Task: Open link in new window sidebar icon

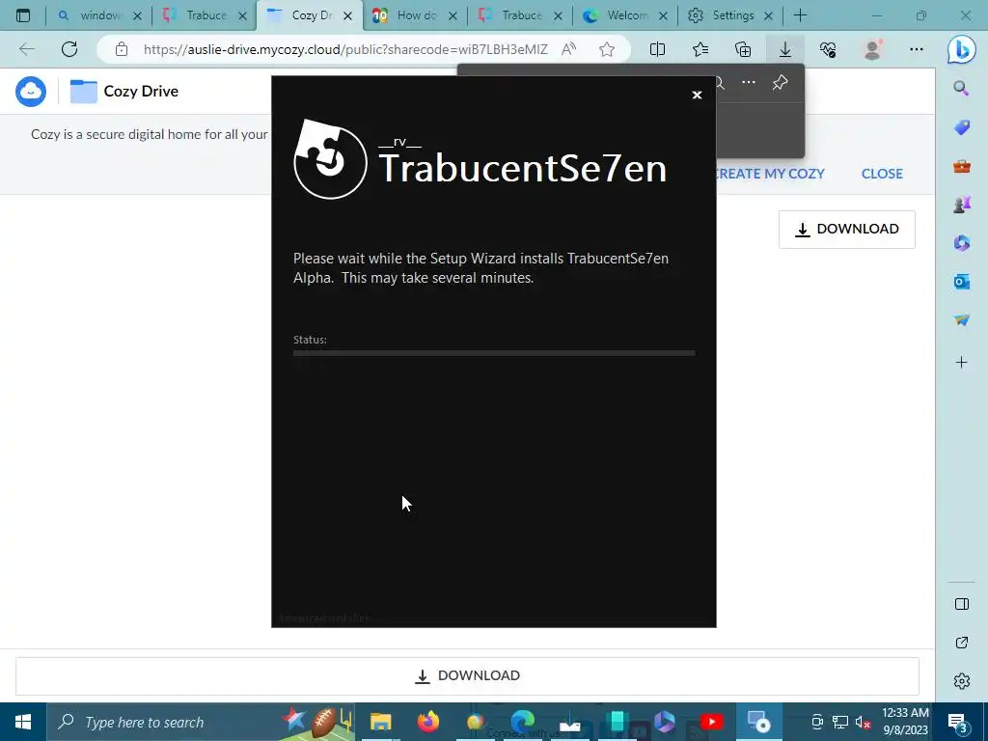Action: click(x=962, y=643)
